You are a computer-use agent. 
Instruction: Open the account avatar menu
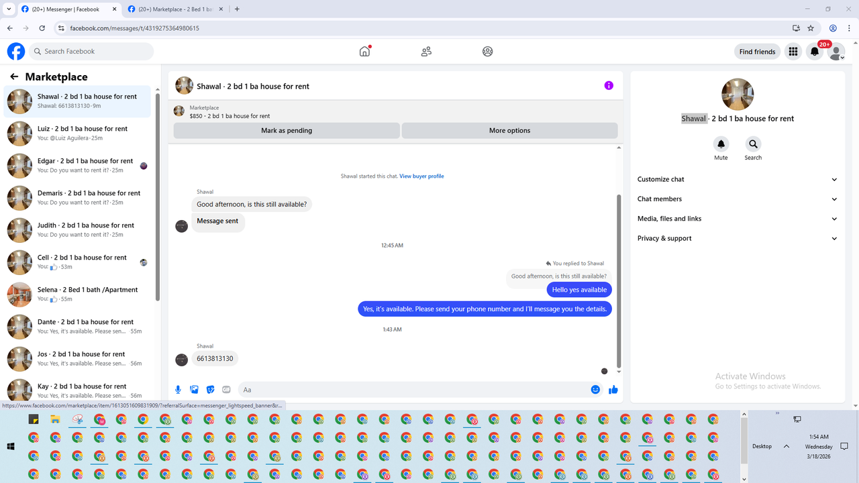836,52
